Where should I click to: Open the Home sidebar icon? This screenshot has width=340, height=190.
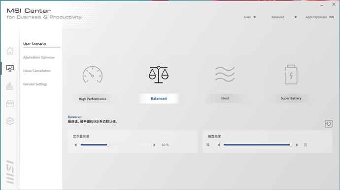(x=10, y=51)
